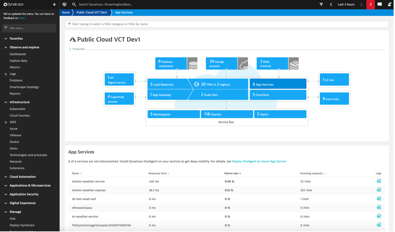Click the Filter menu input in the sidebar
The height and width of the screenshot is (232, 395).
pyautogui.click(x=29, y=28)
